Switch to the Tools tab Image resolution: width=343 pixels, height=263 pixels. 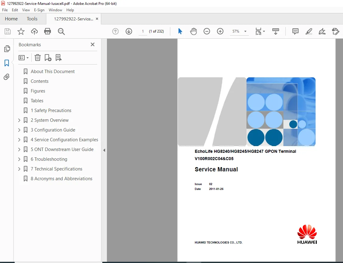point(32,19)
